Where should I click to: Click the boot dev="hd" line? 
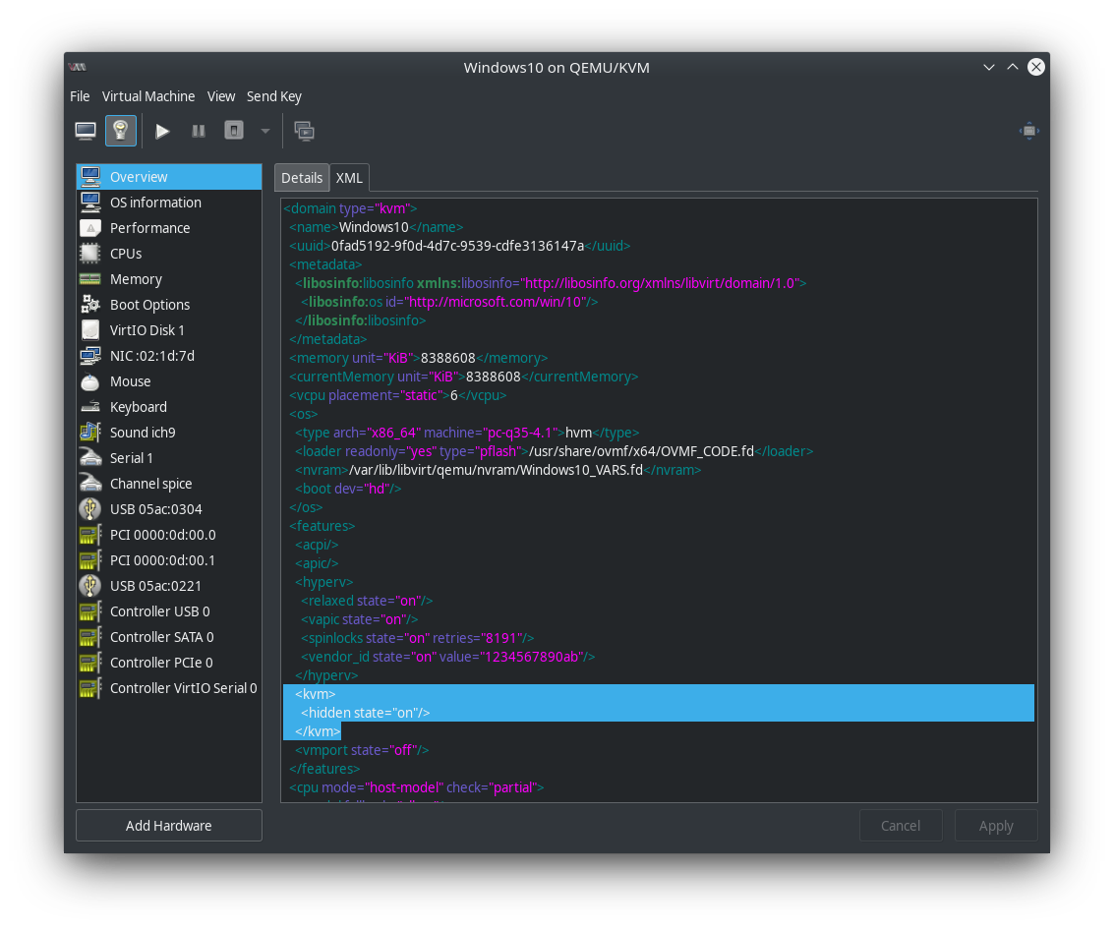coord(348,489)
